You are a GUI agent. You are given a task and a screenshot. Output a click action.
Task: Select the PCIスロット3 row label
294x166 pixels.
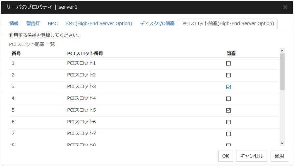81,87
